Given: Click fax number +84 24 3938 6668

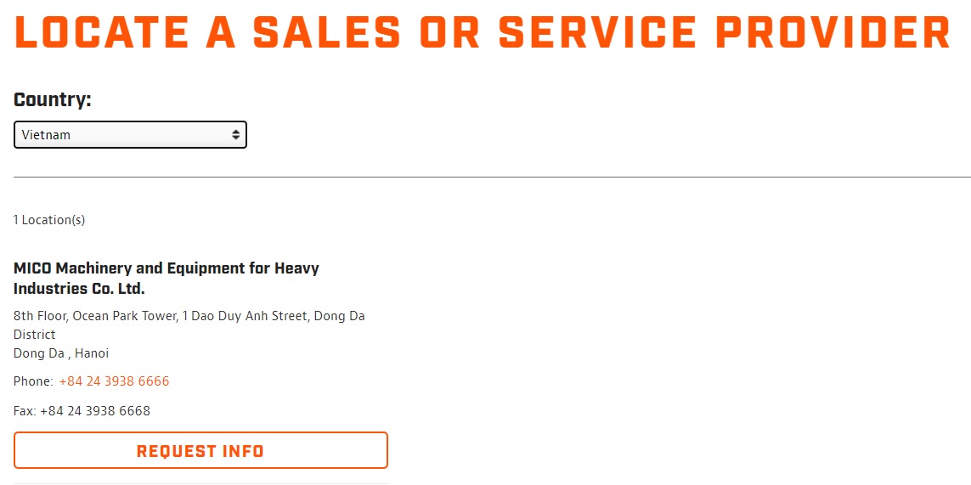Looking at the screenshot, I should coord(95,411).
